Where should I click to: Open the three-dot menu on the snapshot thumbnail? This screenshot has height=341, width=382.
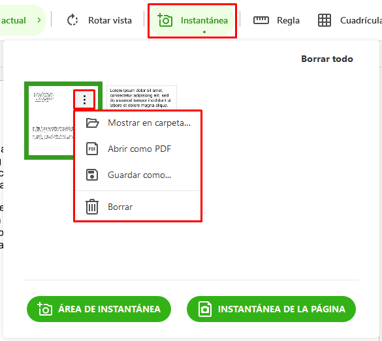coord(84,100)
